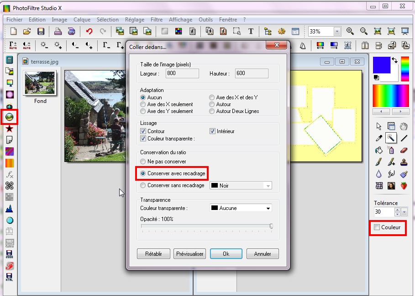The image size is (415, 296).
Task: Click the Print icon in toolbar
Action: (x=58, y=31)
